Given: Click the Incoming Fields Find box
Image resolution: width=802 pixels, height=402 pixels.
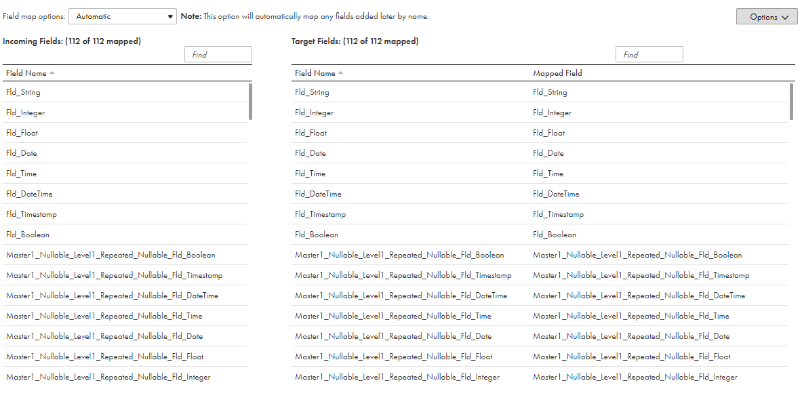Looking at the screenshot, I should pyautogui.click(x=218, y=55).
